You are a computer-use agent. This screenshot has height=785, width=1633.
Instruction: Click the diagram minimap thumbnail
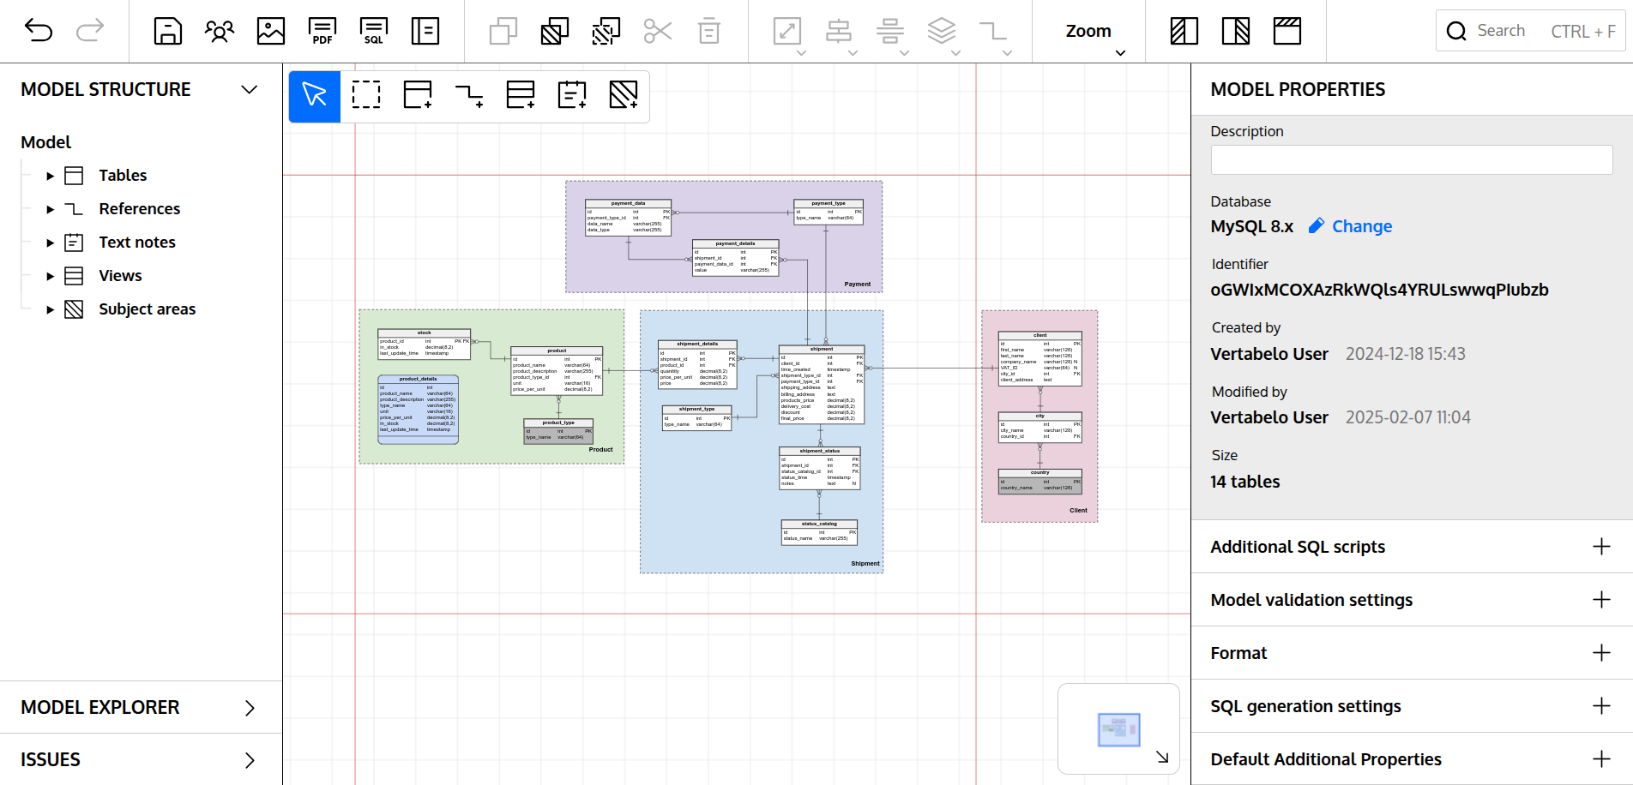[x=1118, y=729]
